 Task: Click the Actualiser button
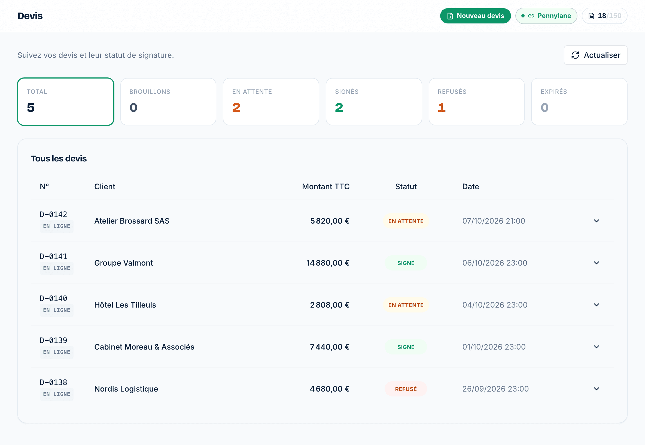pyautogui.click(x=596, y=55)
